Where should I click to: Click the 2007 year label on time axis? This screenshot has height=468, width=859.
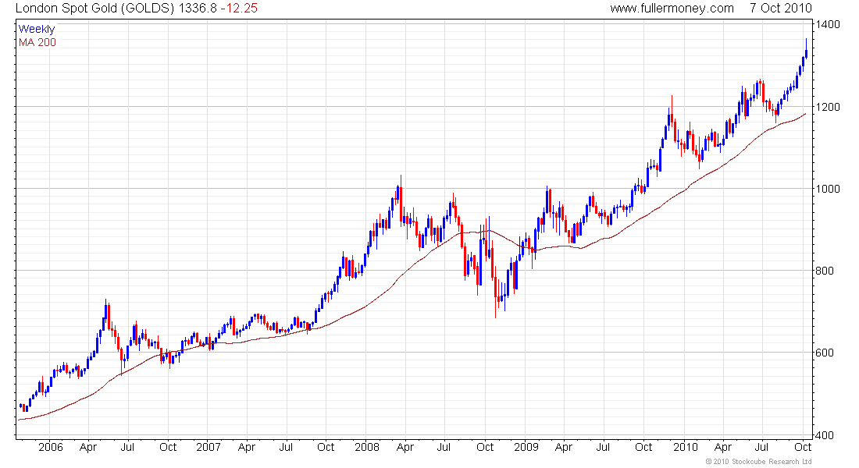tap(209, 447)
